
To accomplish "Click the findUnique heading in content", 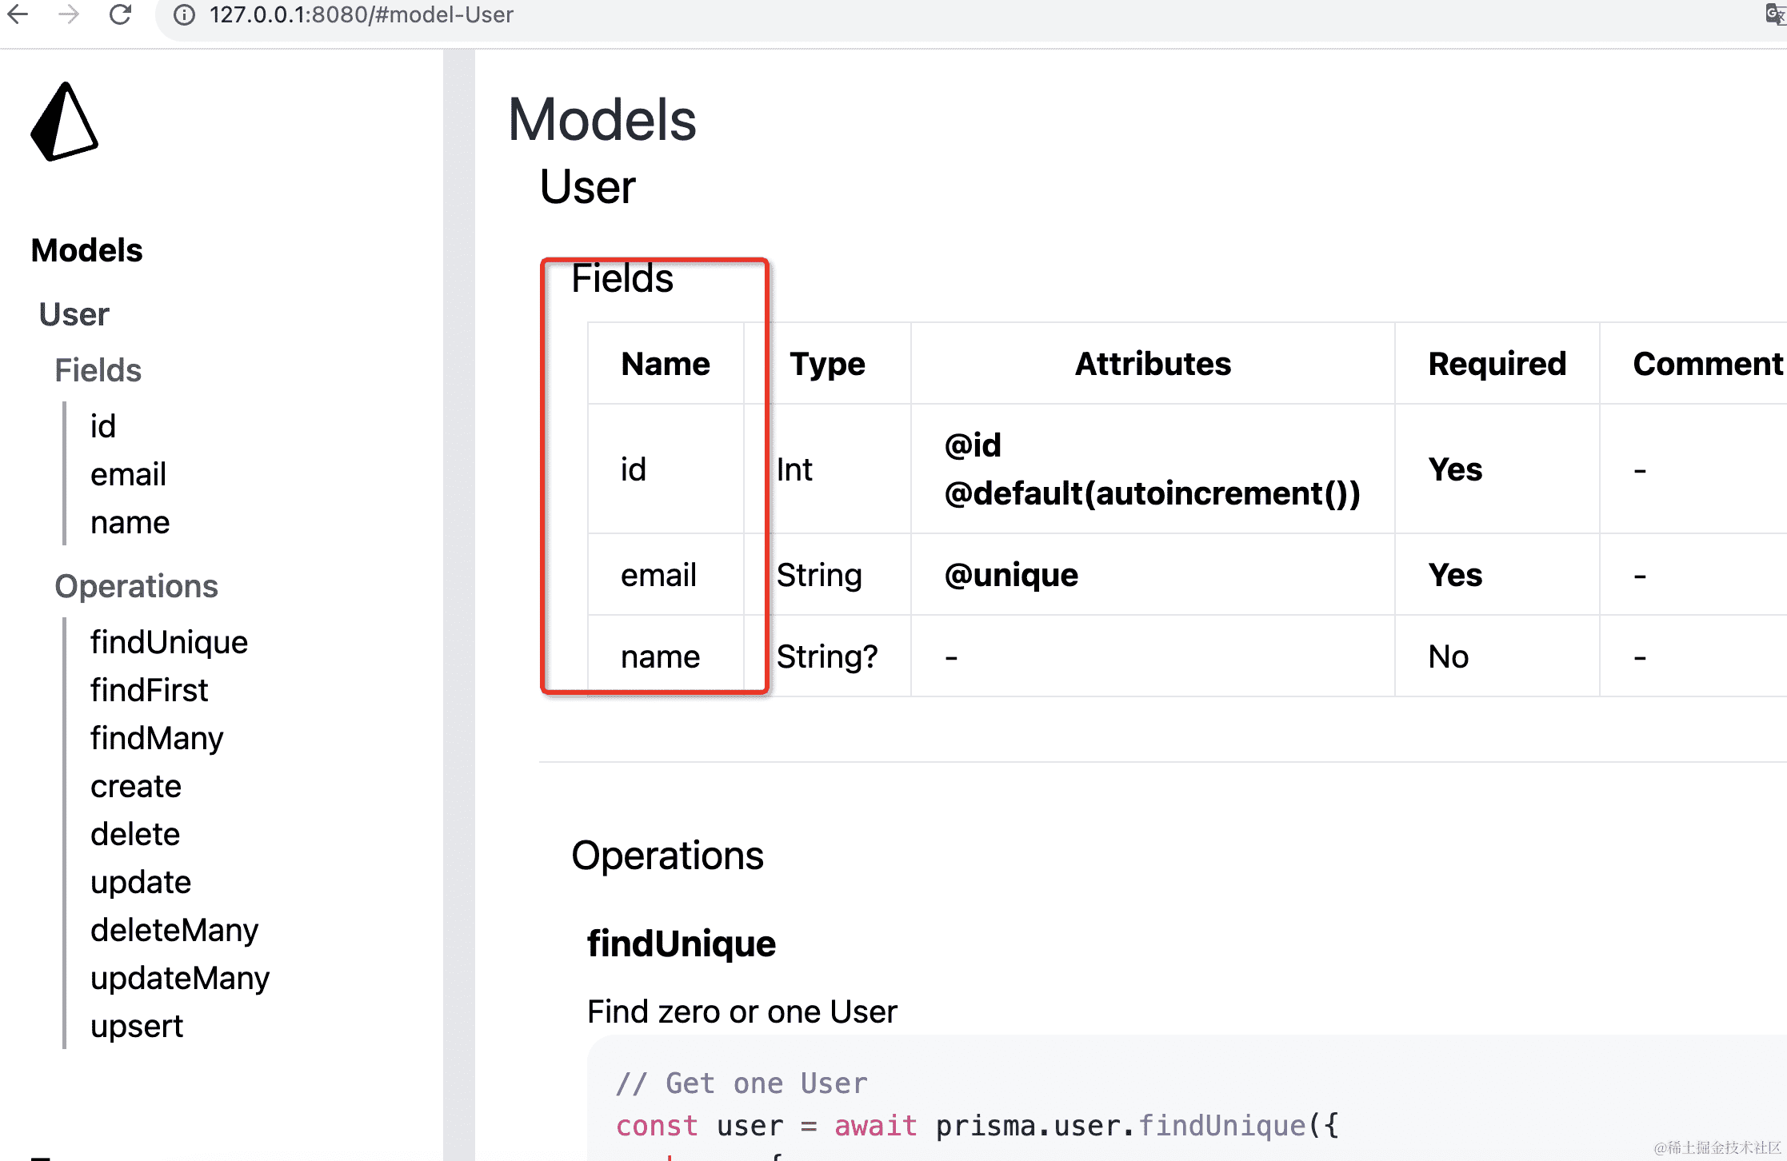I will click(681, 944).
